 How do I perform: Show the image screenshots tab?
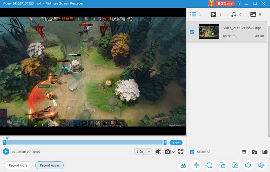(253, 14)
